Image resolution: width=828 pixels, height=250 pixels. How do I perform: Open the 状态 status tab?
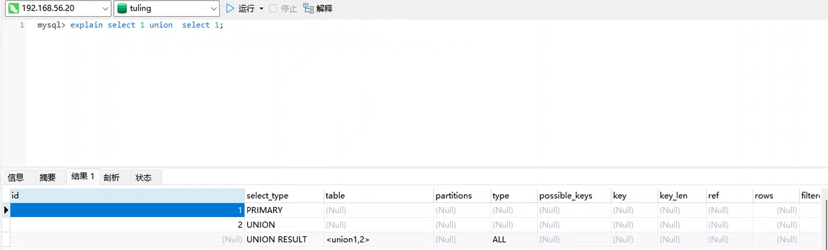click(143, 177)
